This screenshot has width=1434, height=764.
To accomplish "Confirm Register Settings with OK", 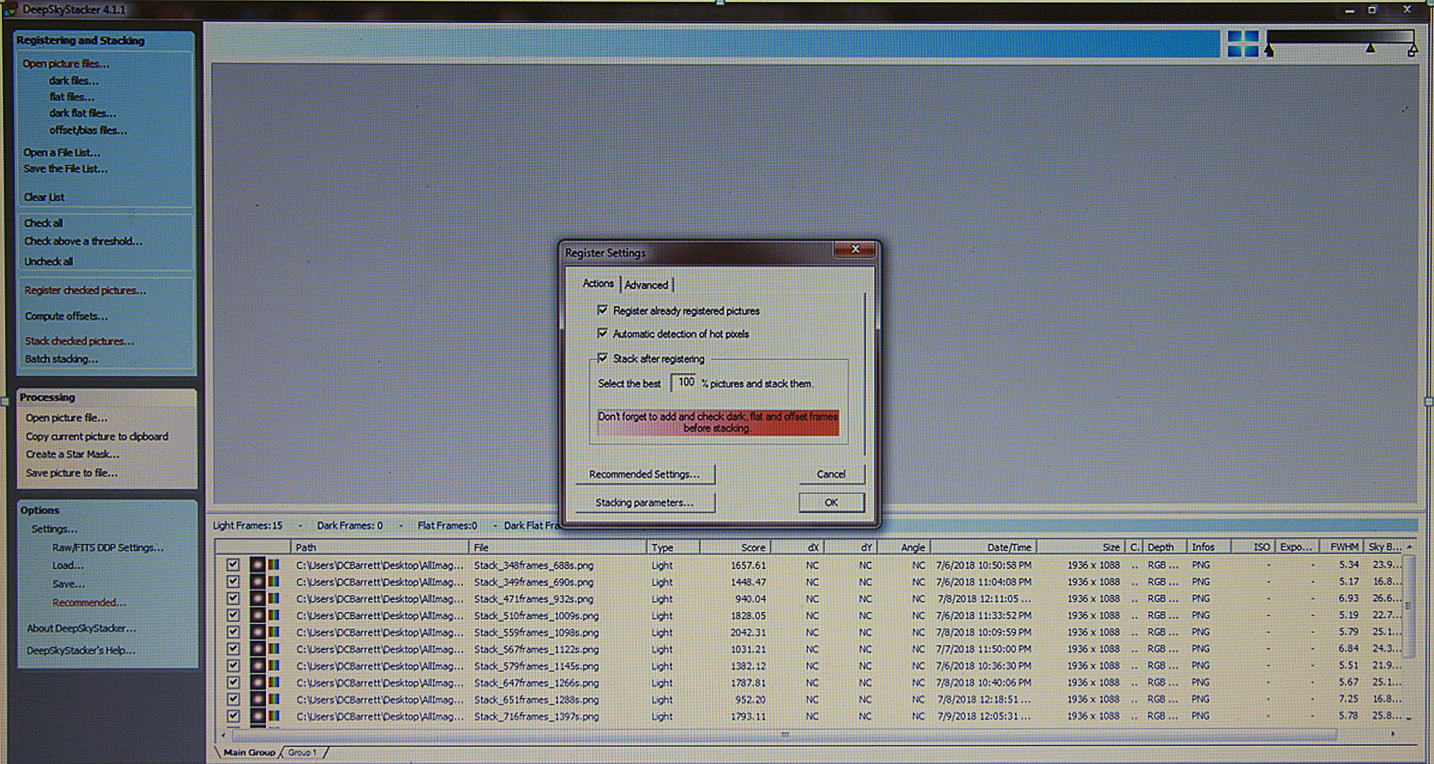I will [831, 502].
